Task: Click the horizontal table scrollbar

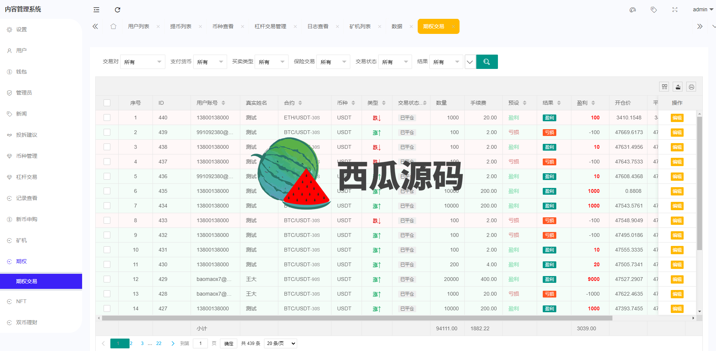Action: pyautogui.click(x=357, y=318)
